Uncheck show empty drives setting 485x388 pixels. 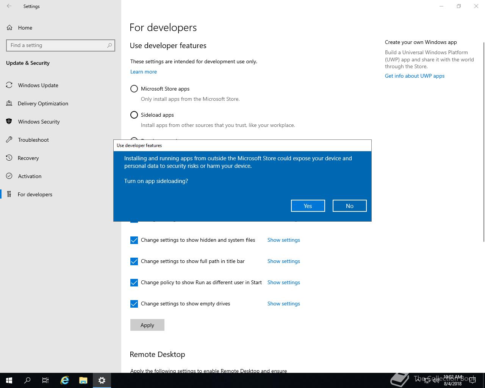coord(134,304)
